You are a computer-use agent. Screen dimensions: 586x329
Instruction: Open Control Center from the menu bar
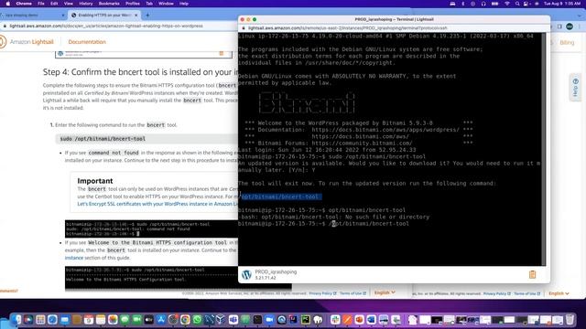point(526,4)
